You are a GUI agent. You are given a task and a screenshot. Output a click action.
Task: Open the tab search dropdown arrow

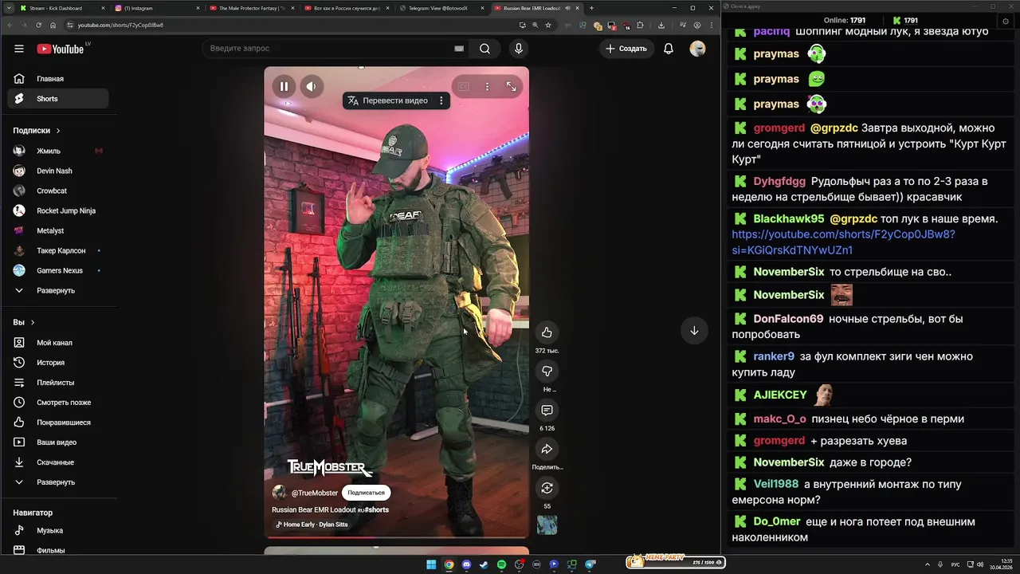[x=8, y=8]
